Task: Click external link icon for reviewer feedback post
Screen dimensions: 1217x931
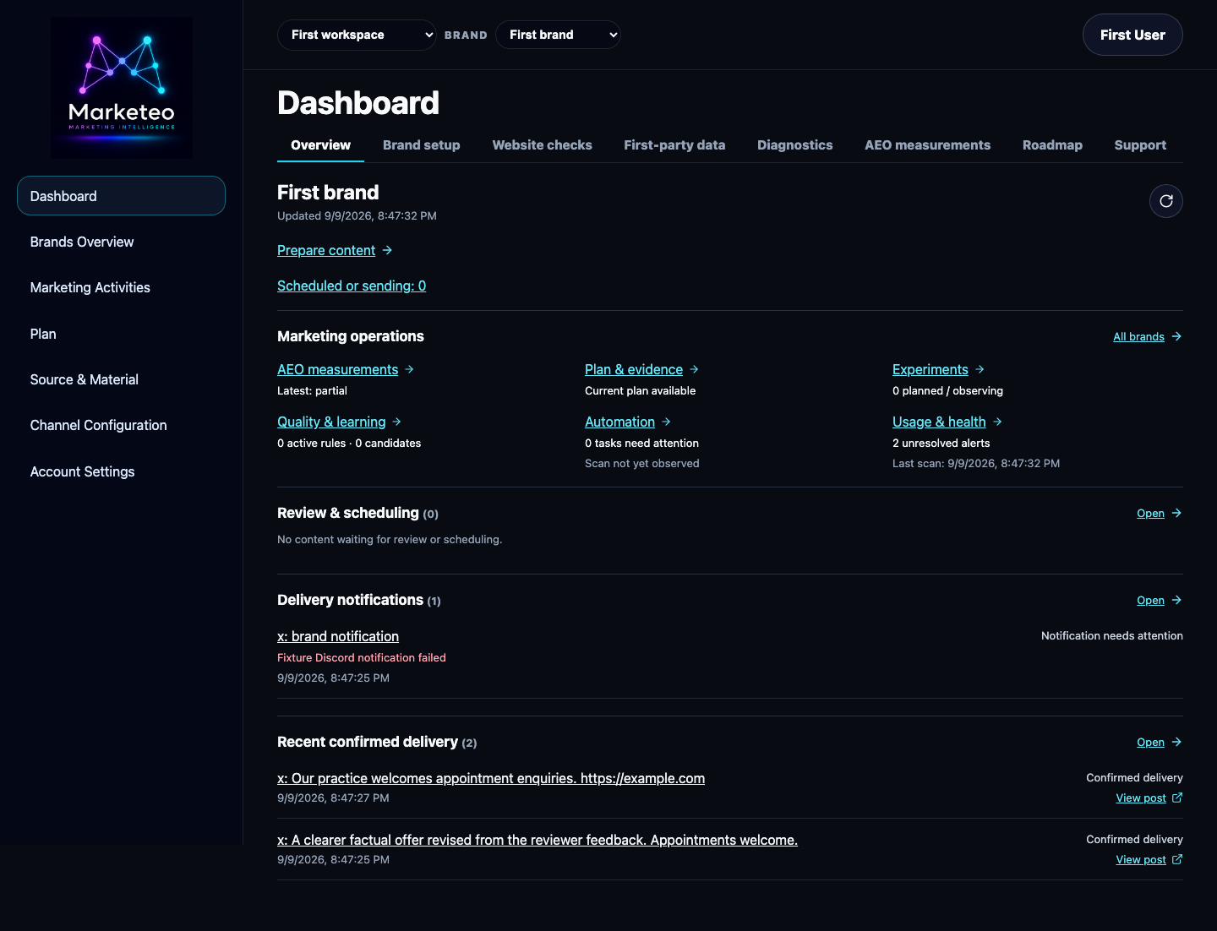Action: 1177,859
